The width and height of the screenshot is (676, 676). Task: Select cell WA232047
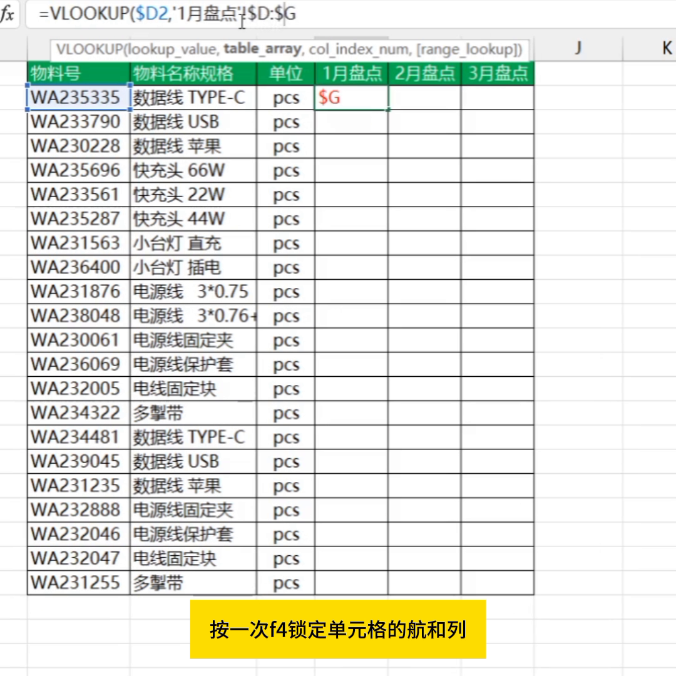[x=78, y=558]
